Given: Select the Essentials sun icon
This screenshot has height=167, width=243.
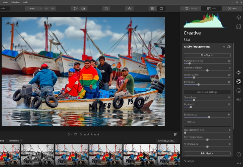Looking at the screenshot, I should tap(239, 73).
